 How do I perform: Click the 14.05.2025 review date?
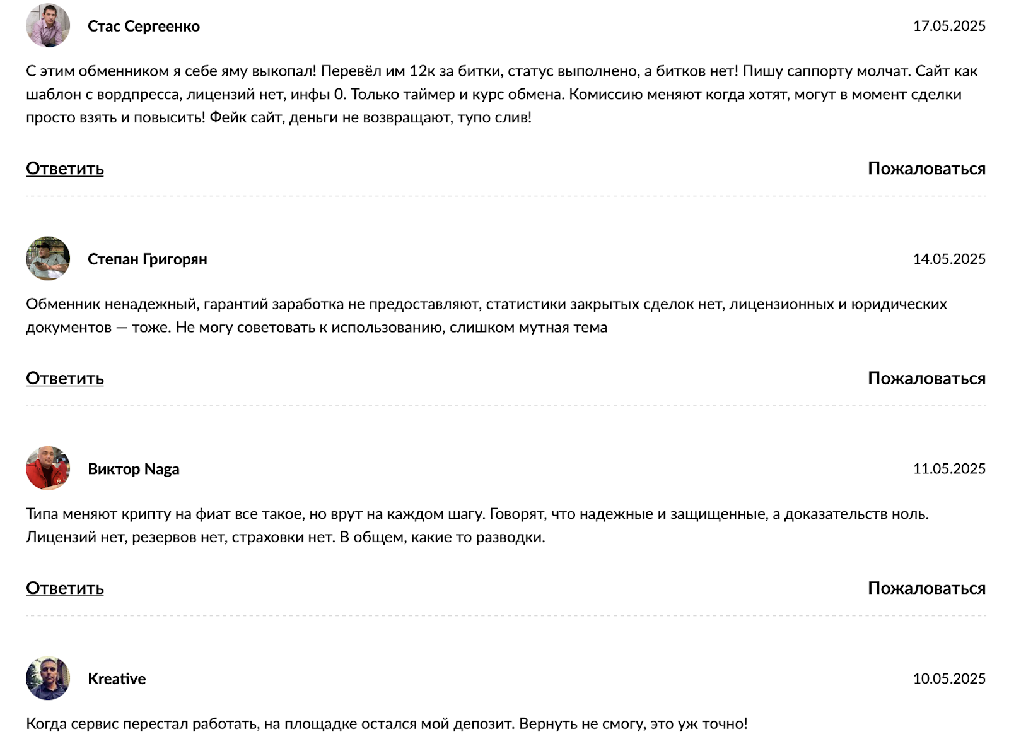[948, 259]
